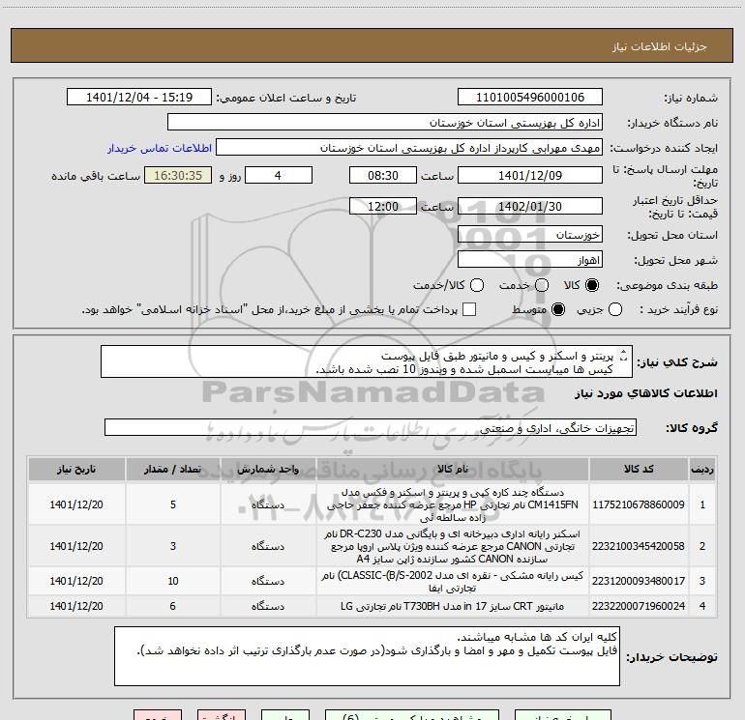
Task: Click the remaining days field showing 4
Action: (278, 176)
